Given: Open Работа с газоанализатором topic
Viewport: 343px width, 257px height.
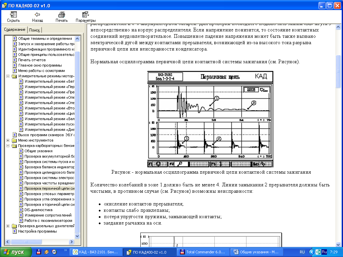Looking at the screenshot, I should click(x=48, y=221).
